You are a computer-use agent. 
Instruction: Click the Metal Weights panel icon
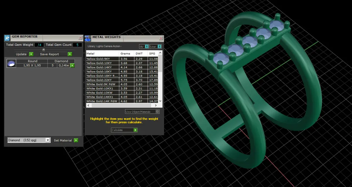[88, 38]
